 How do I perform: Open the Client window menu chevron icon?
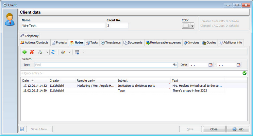[x=5, y=5]
